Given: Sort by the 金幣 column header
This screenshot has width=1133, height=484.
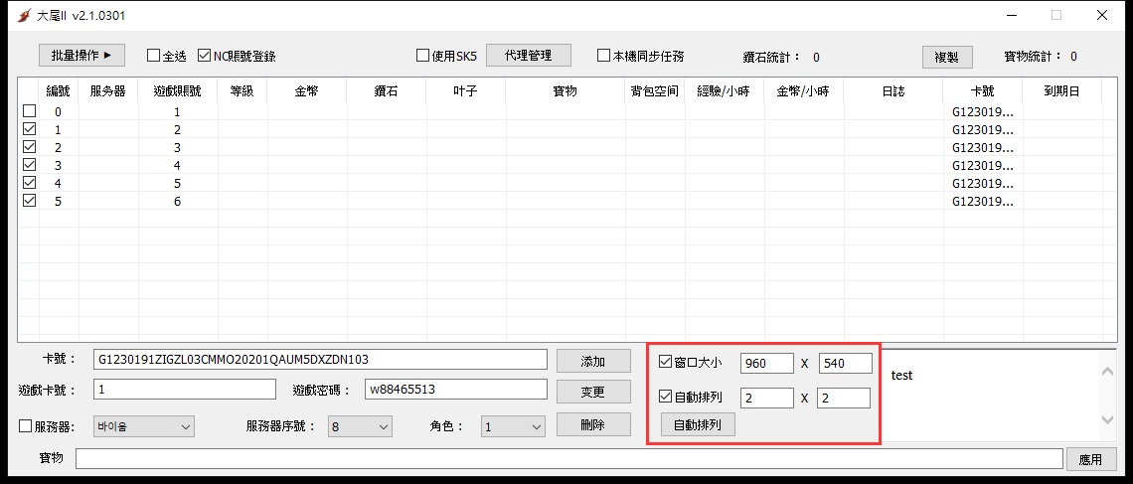Looking at the screenshot, I should [x=306, y=91].
